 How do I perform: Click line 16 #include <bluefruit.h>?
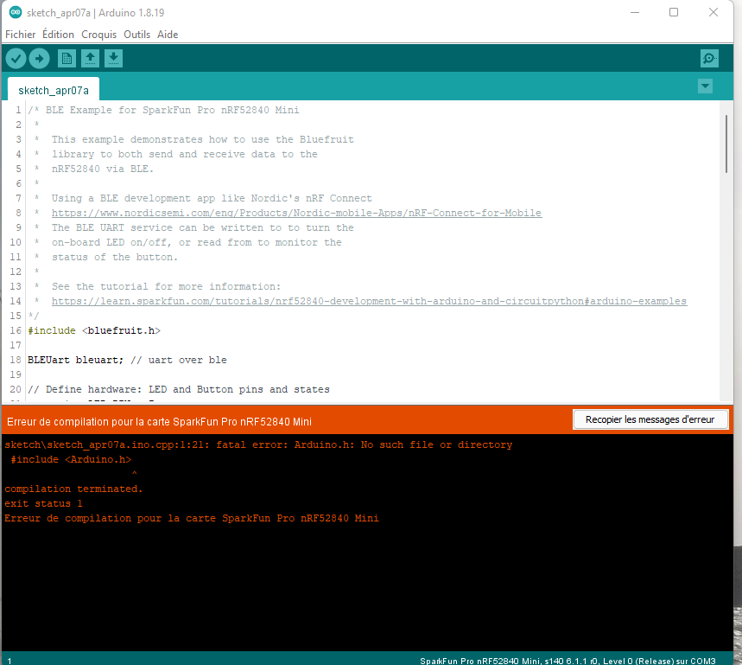[94, 330]
